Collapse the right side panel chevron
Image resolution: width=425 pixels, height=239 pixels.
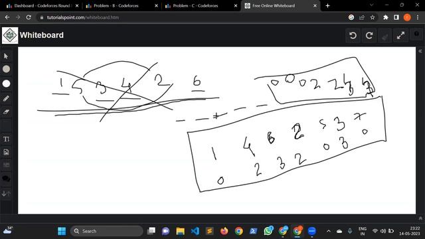420,51
